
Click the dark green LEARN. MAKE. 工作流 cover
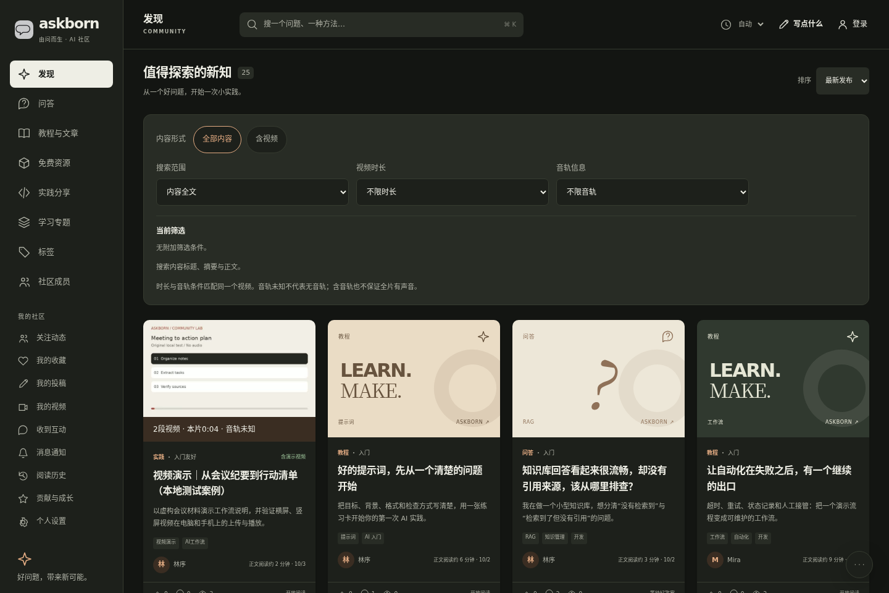point(783,379)
